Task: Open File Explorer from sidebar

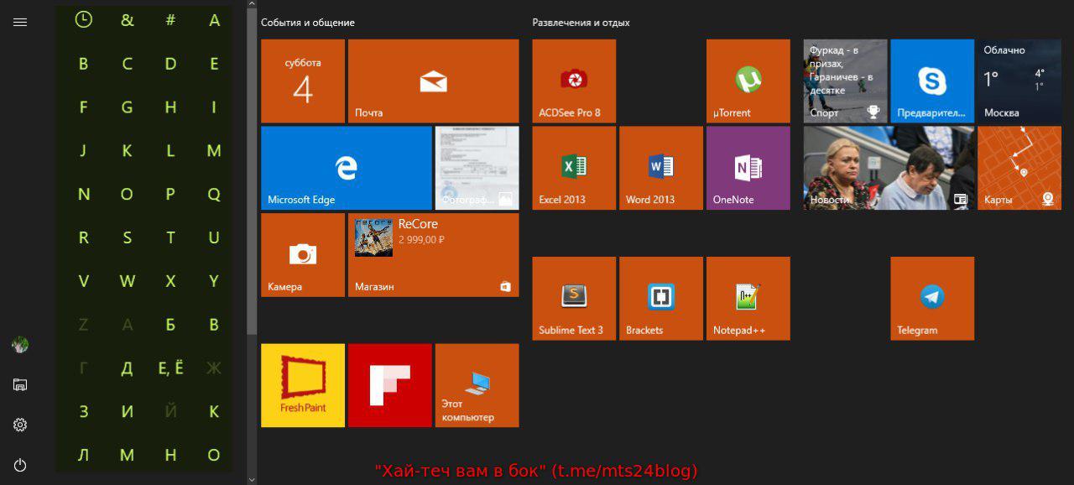Action: point(20,384)
